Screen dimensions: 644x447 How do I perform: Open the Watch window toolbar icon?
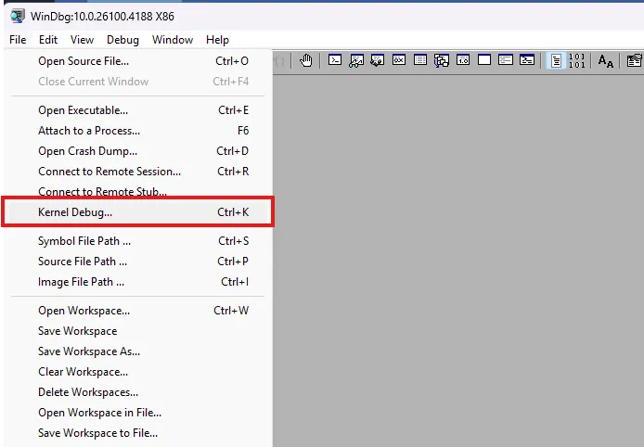356,60
